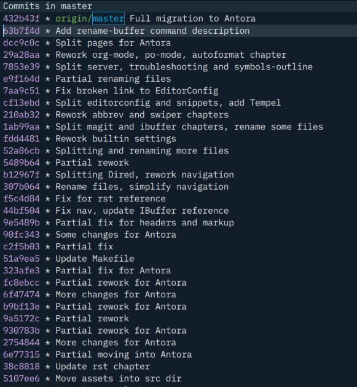
Task: Click graph star marker next to 7853e39
Action: tap(47, 67)
